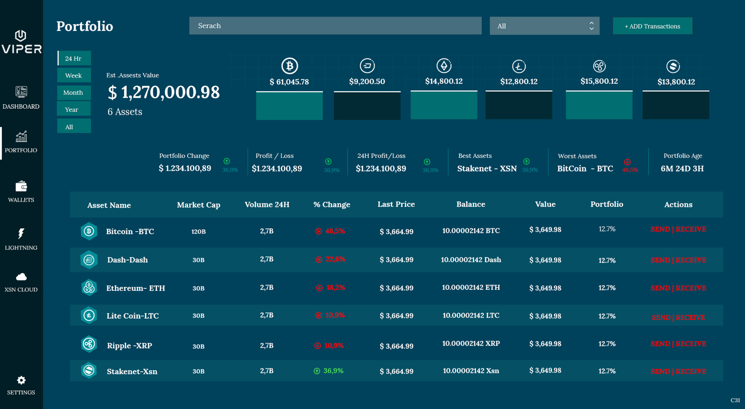Sort by the Volume 24H column header
The width and height of the screenshot is (745, 409).
tap(267, 204)
